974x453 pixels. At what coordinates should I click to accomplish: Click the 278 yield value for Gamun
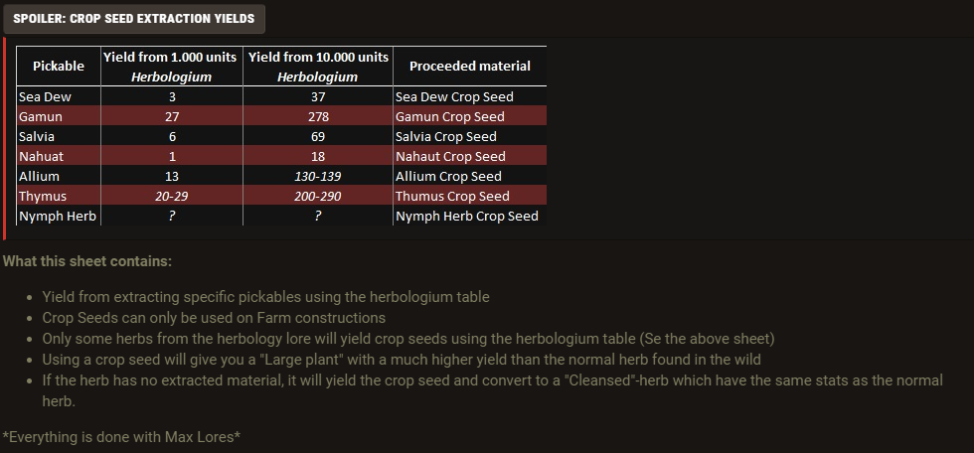tap(318, 116)
